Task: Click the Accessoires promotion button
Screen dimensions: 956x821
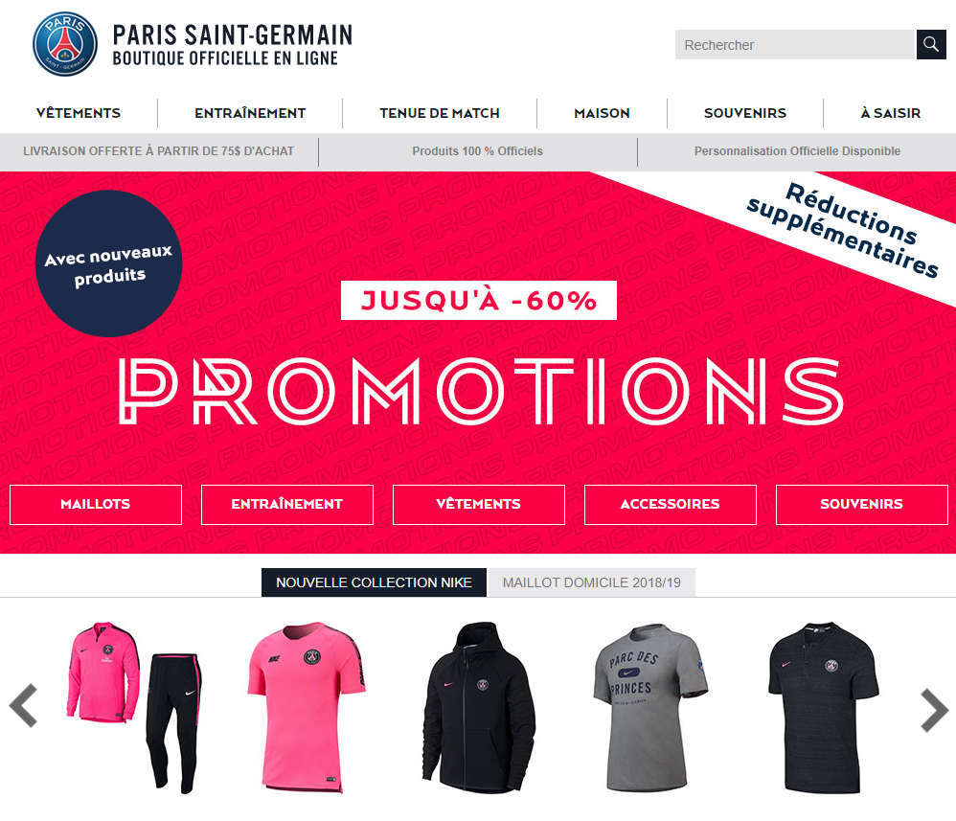Action: pyautogui.click(x=670, y=505)
